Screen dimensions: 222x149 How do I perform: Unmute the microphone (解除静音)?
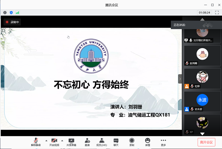[36, 142]
